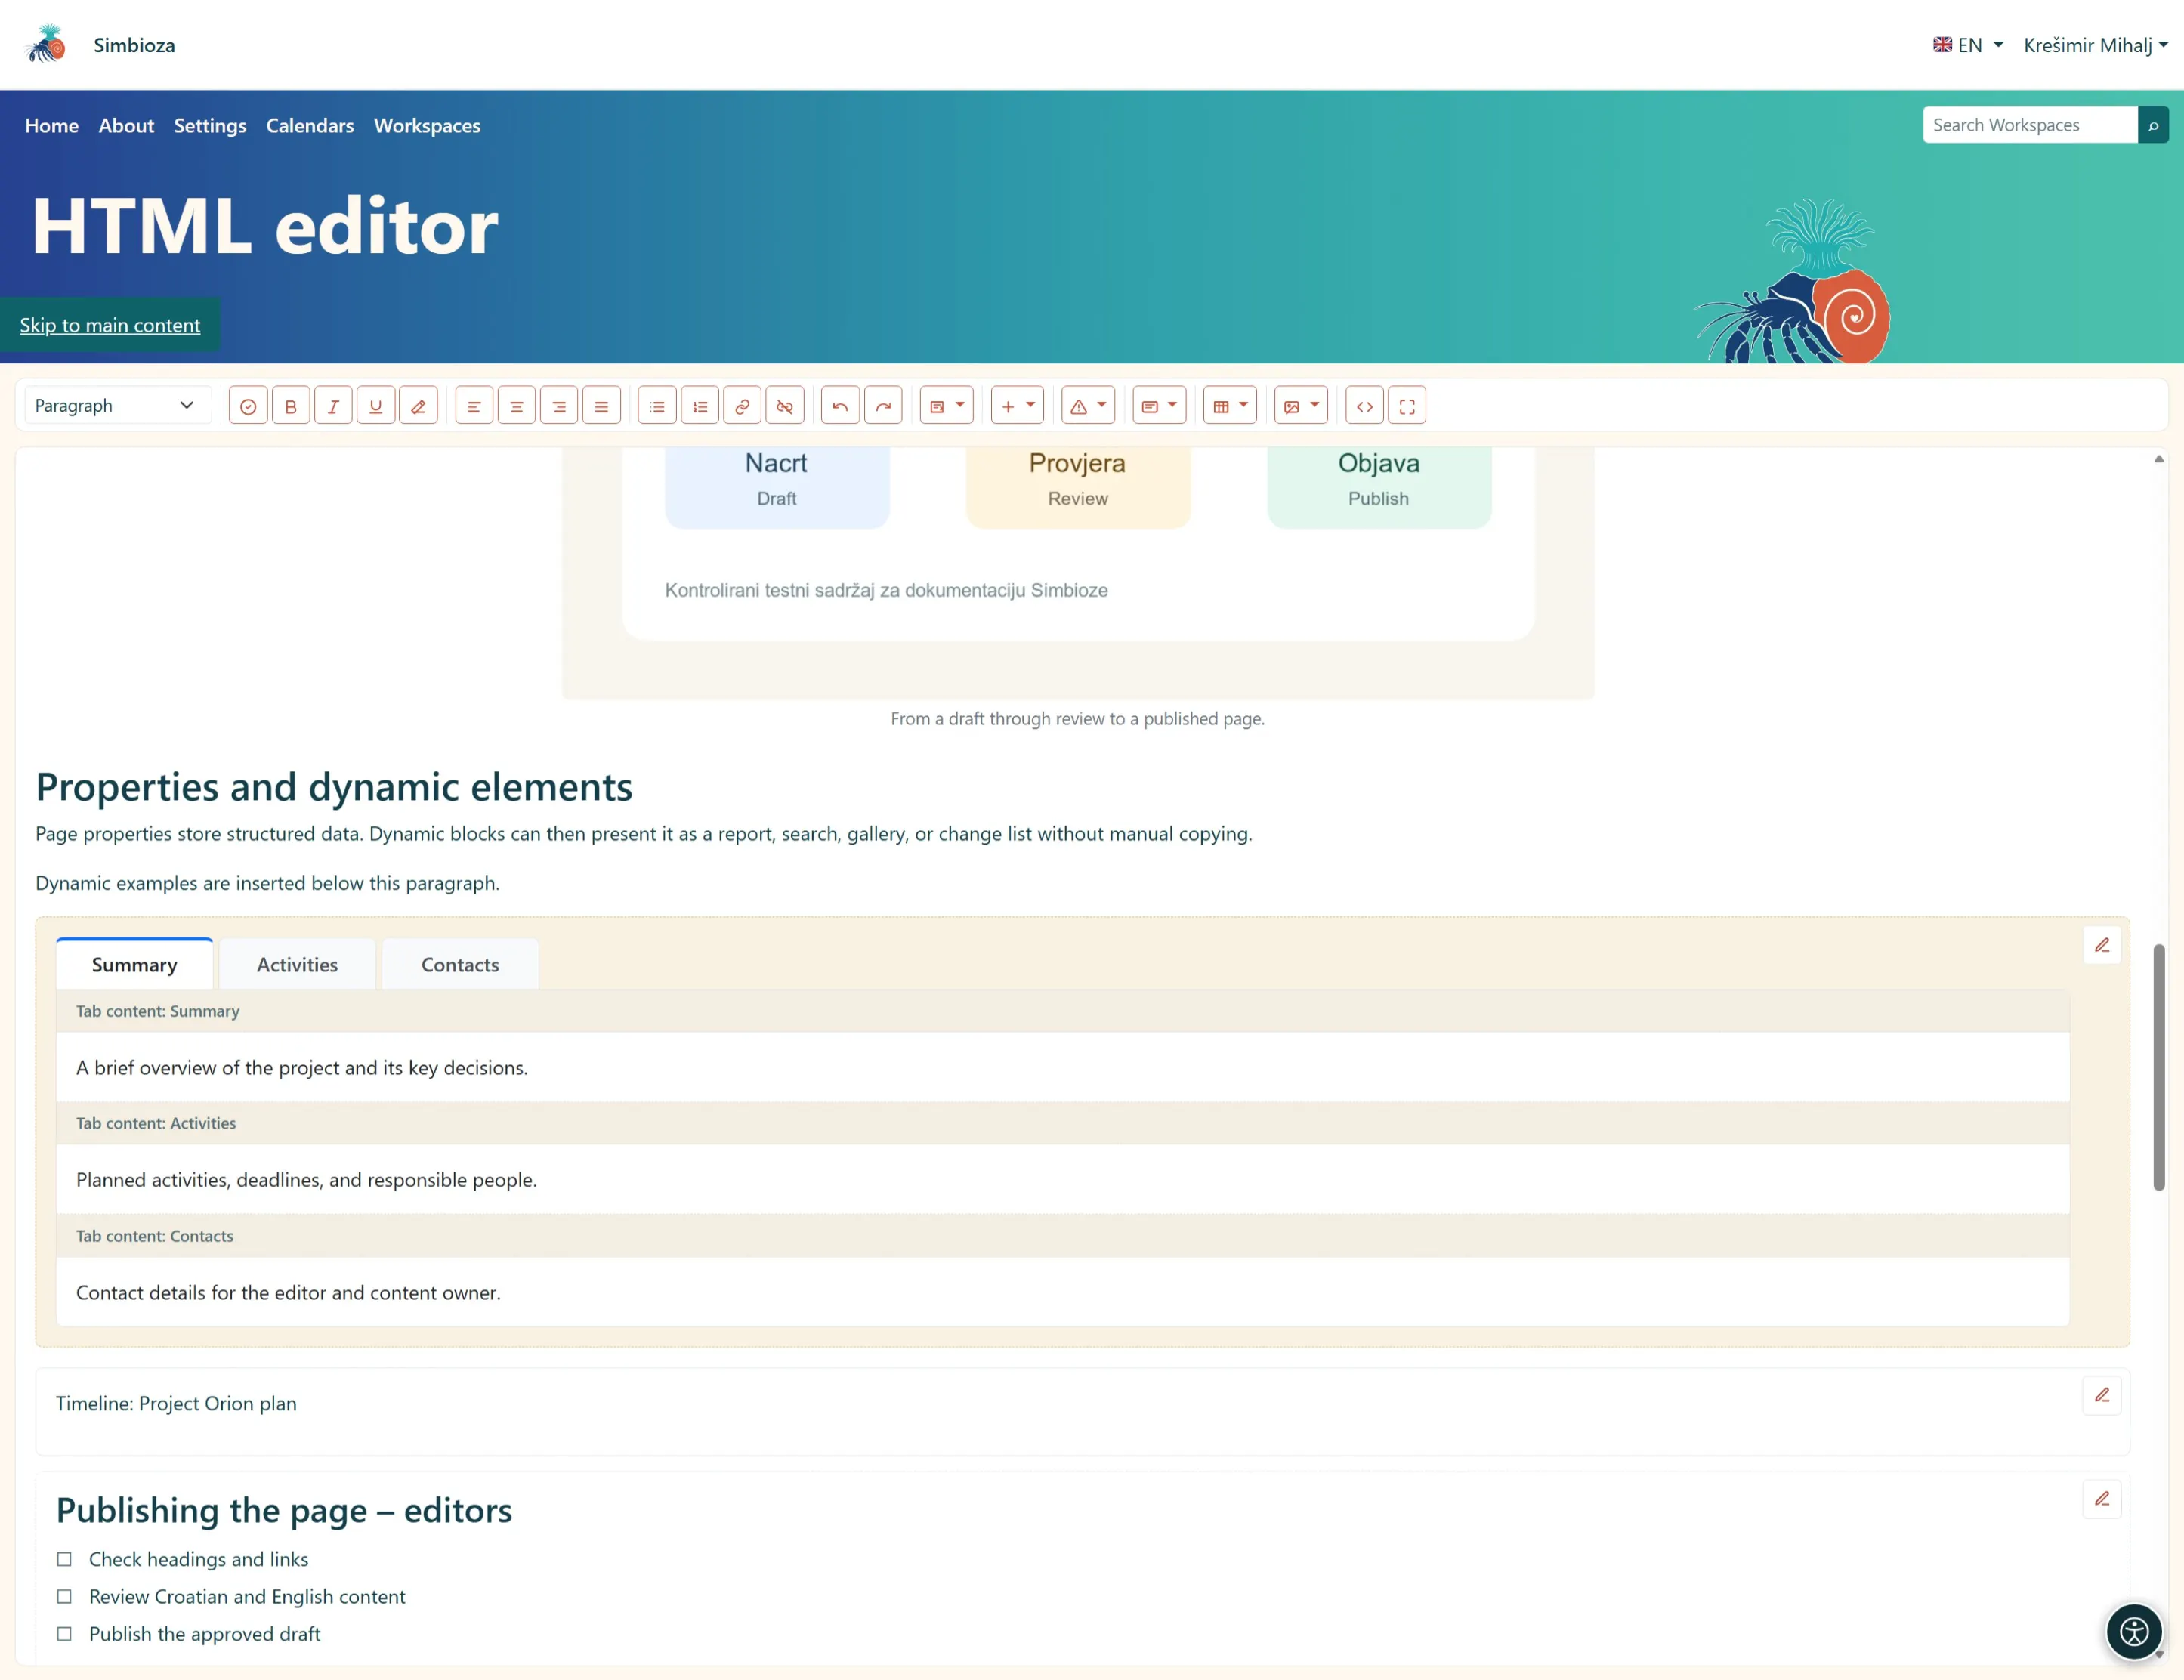Go to the Home menu item
This screenshot has height=1680, width=2184.
[x=52, y=126]
